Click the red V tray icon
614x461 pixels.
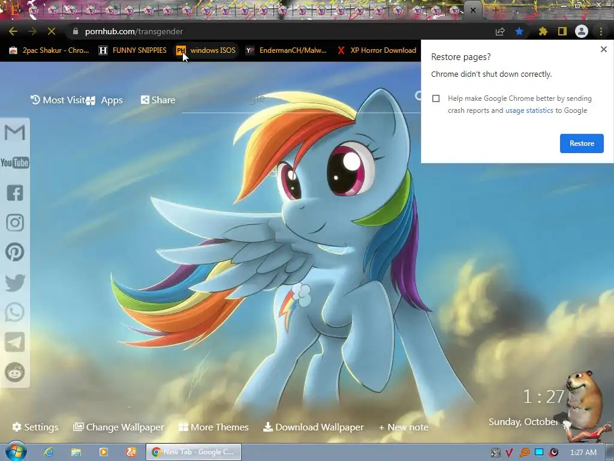tap(510, 453)
